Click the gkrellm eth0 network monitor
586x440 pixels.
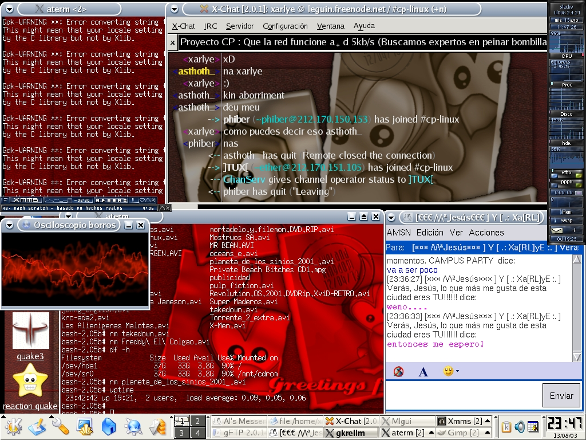coord(567,172)
